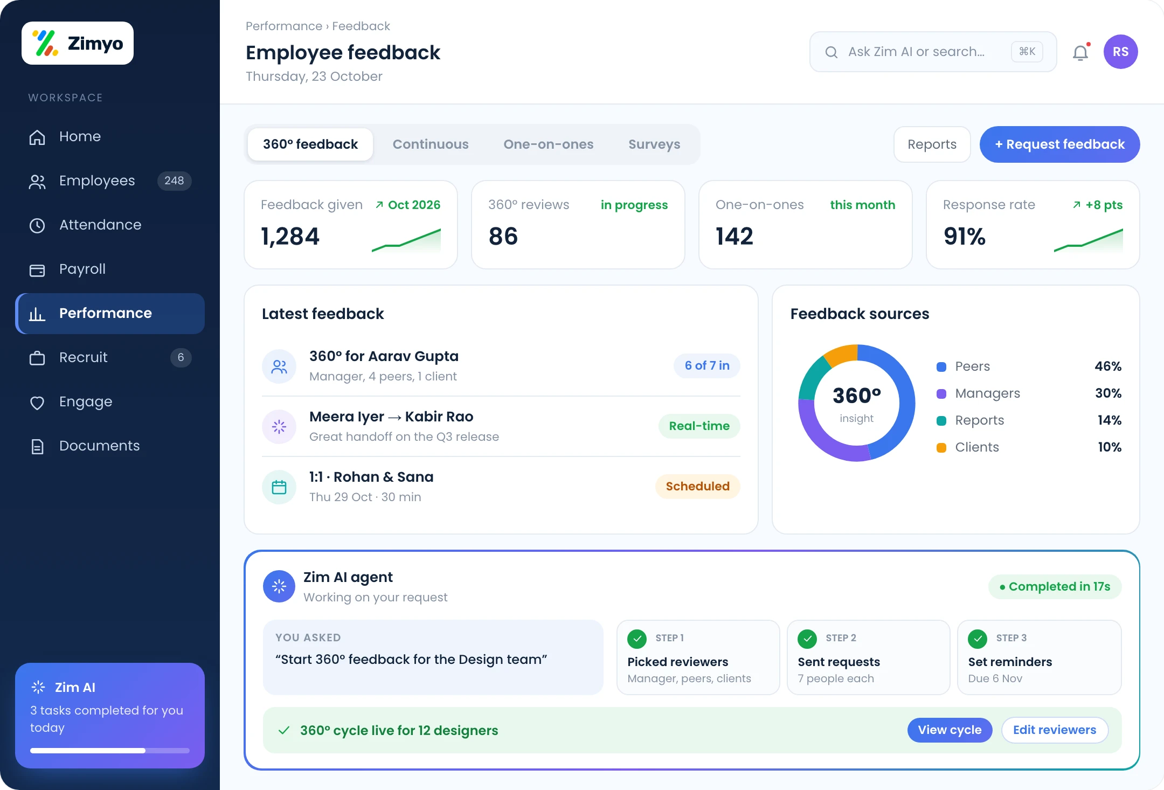Switch to the One-on-ones tab
This screenshot has height=790, width=1164.
549,144
